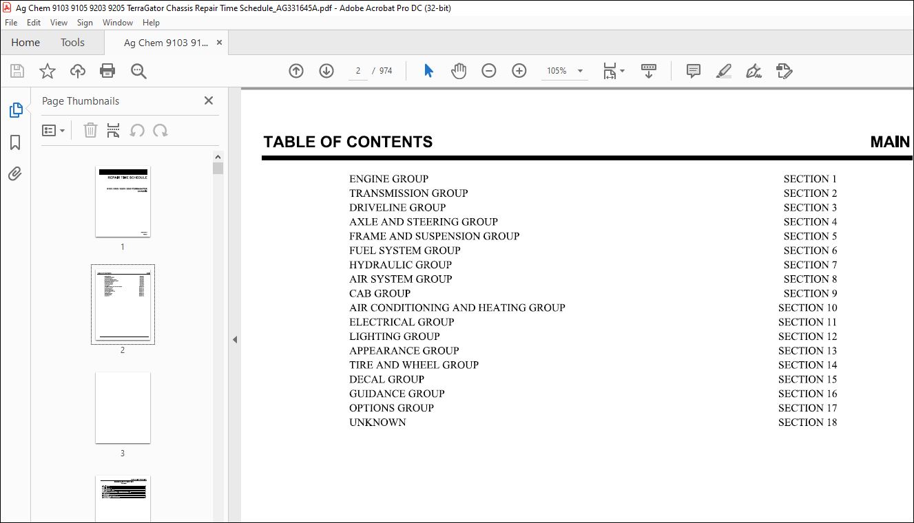914x523 pixels.
Task: Rotate page counterclockwise icon
Action: pos(137,130)
